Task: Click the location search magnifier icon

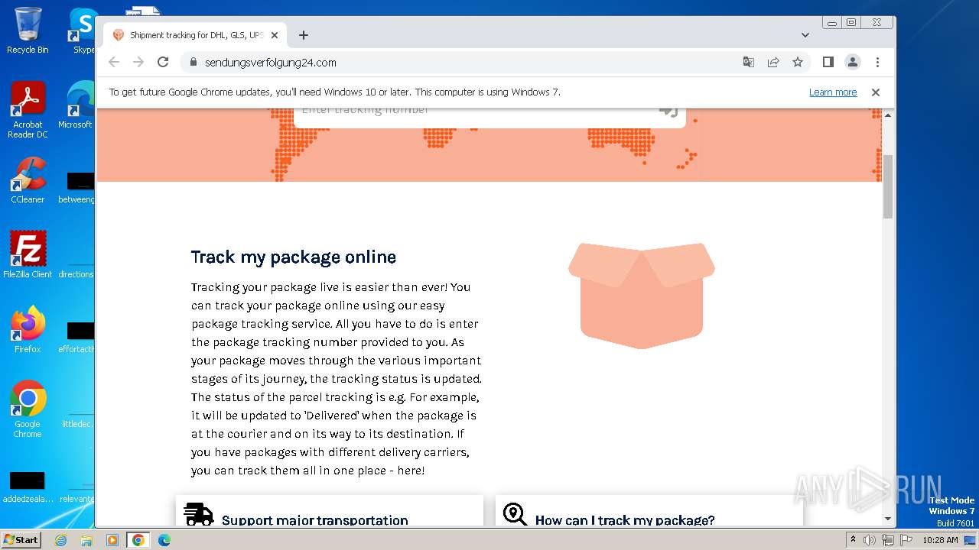Action: 516,515
